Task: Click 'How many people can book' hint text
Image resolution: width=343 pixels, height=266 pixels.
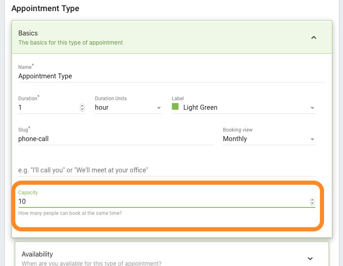Action: pos(70,213)
